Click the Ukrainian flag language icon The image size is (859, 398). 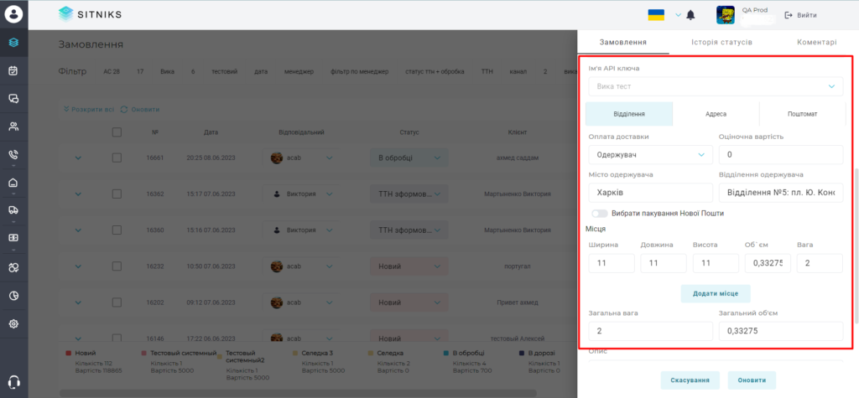656,15
